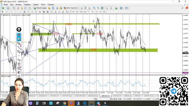Open Telegram from the taskbar
This screenshot has height=106, width=189.
click(98, 103)
